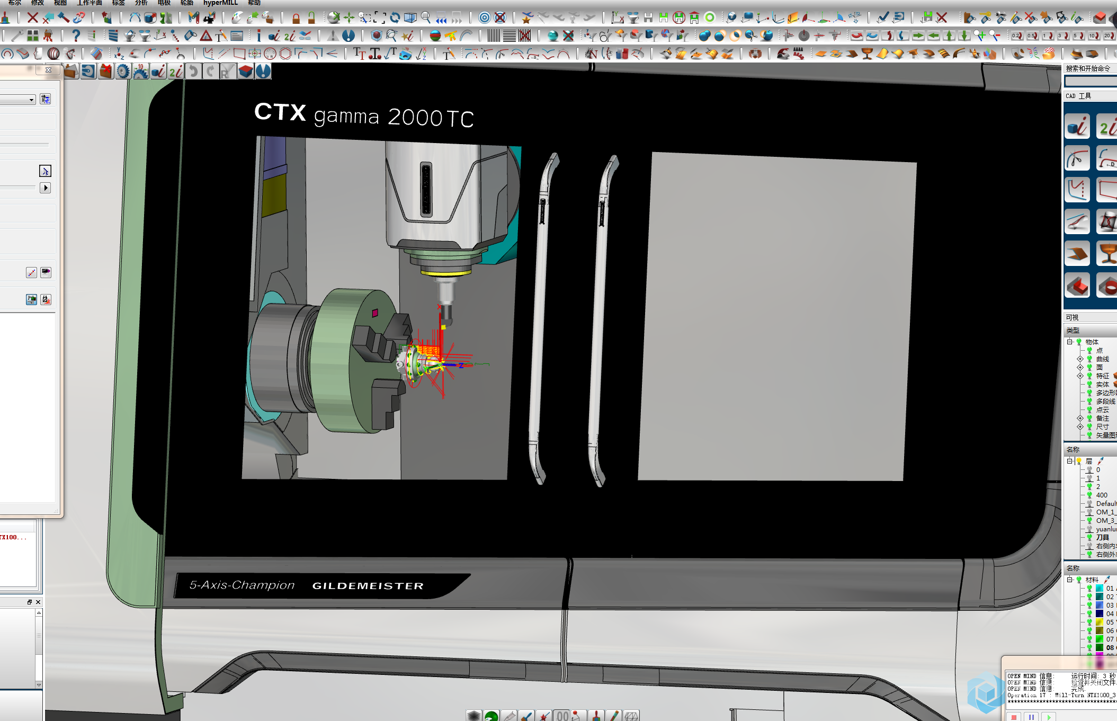
Task: Click the hexagon sketch icon in third toolbar
Action: pos(285,54)
